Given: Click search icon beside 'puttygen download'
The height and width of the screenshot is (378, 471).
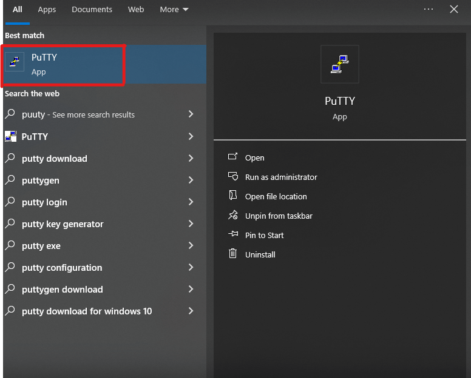Looking at the screenshot, I should (x=10, y=289).
